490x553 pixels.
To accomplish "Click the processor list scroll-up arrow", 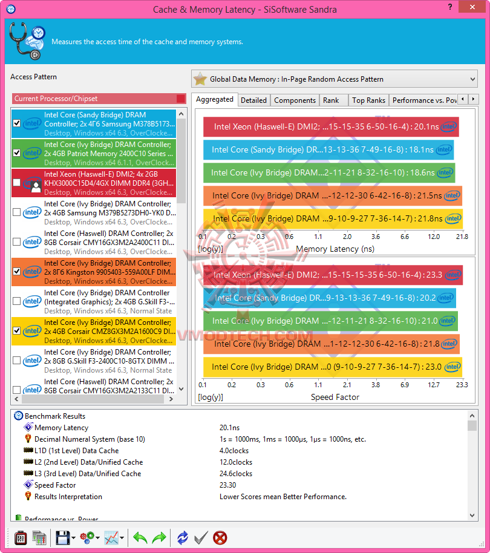I will [181, 114].
